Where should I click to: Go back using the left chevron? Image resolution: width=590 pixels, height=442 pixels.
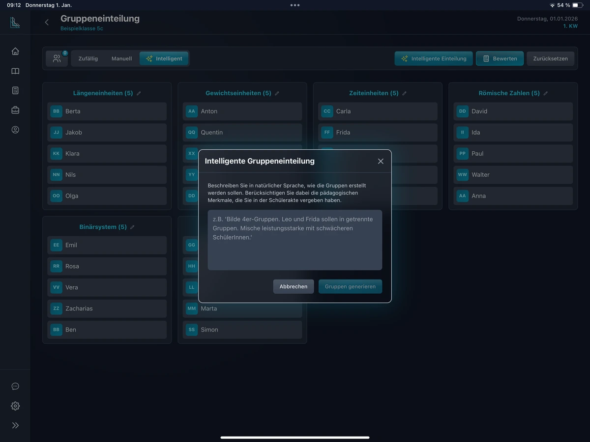(47, 22)
